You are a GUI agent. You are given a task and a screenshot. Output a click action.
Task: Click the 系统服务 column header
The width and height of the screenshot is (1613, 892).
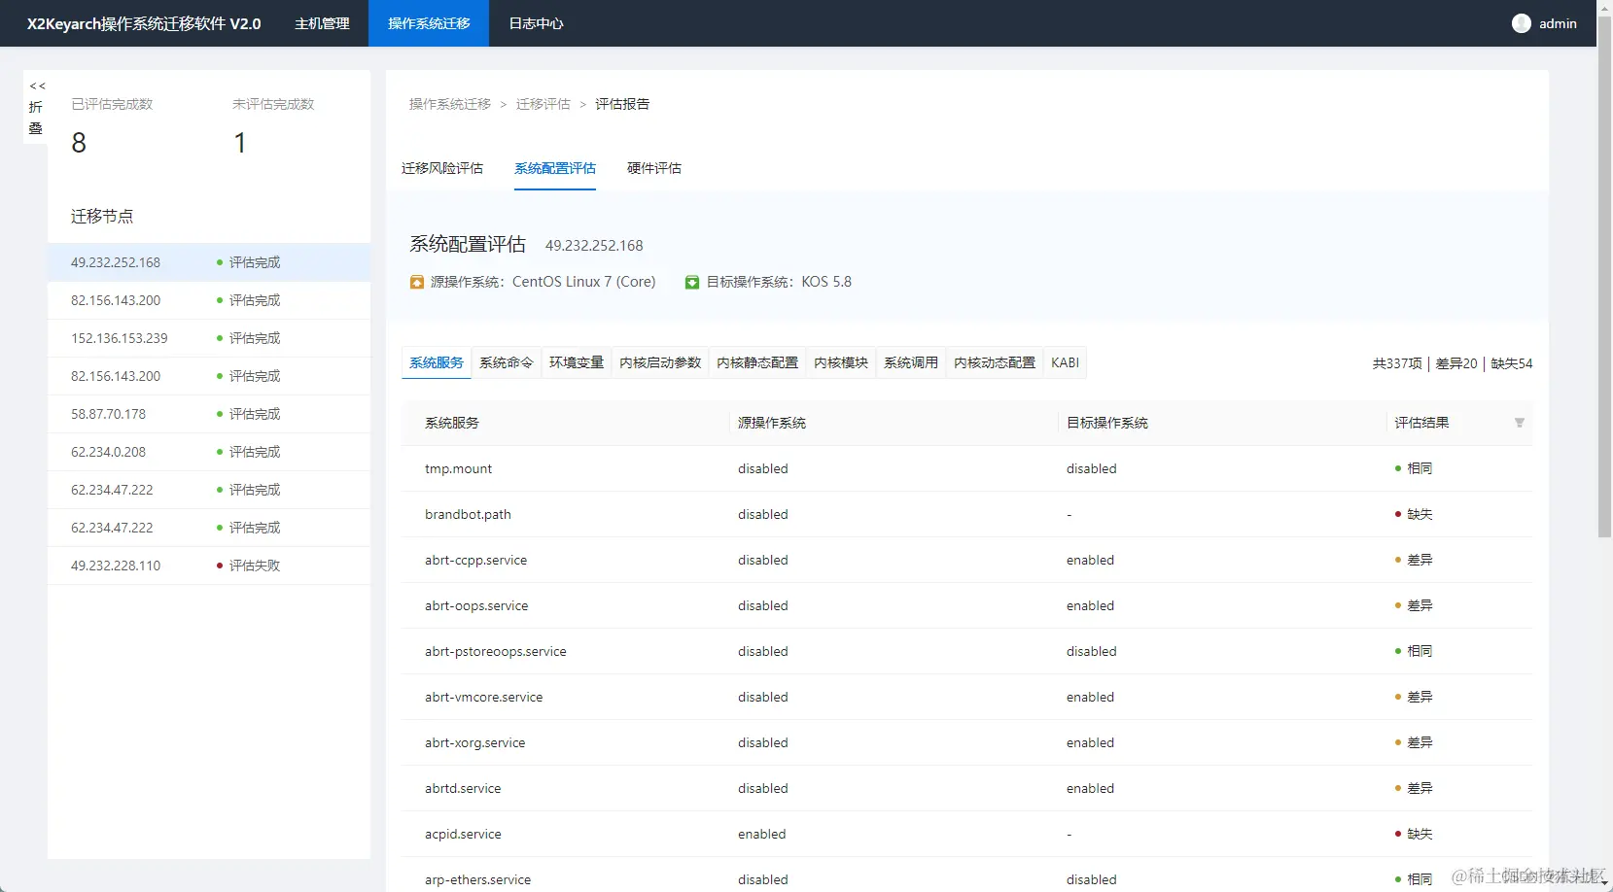(452, 423)
